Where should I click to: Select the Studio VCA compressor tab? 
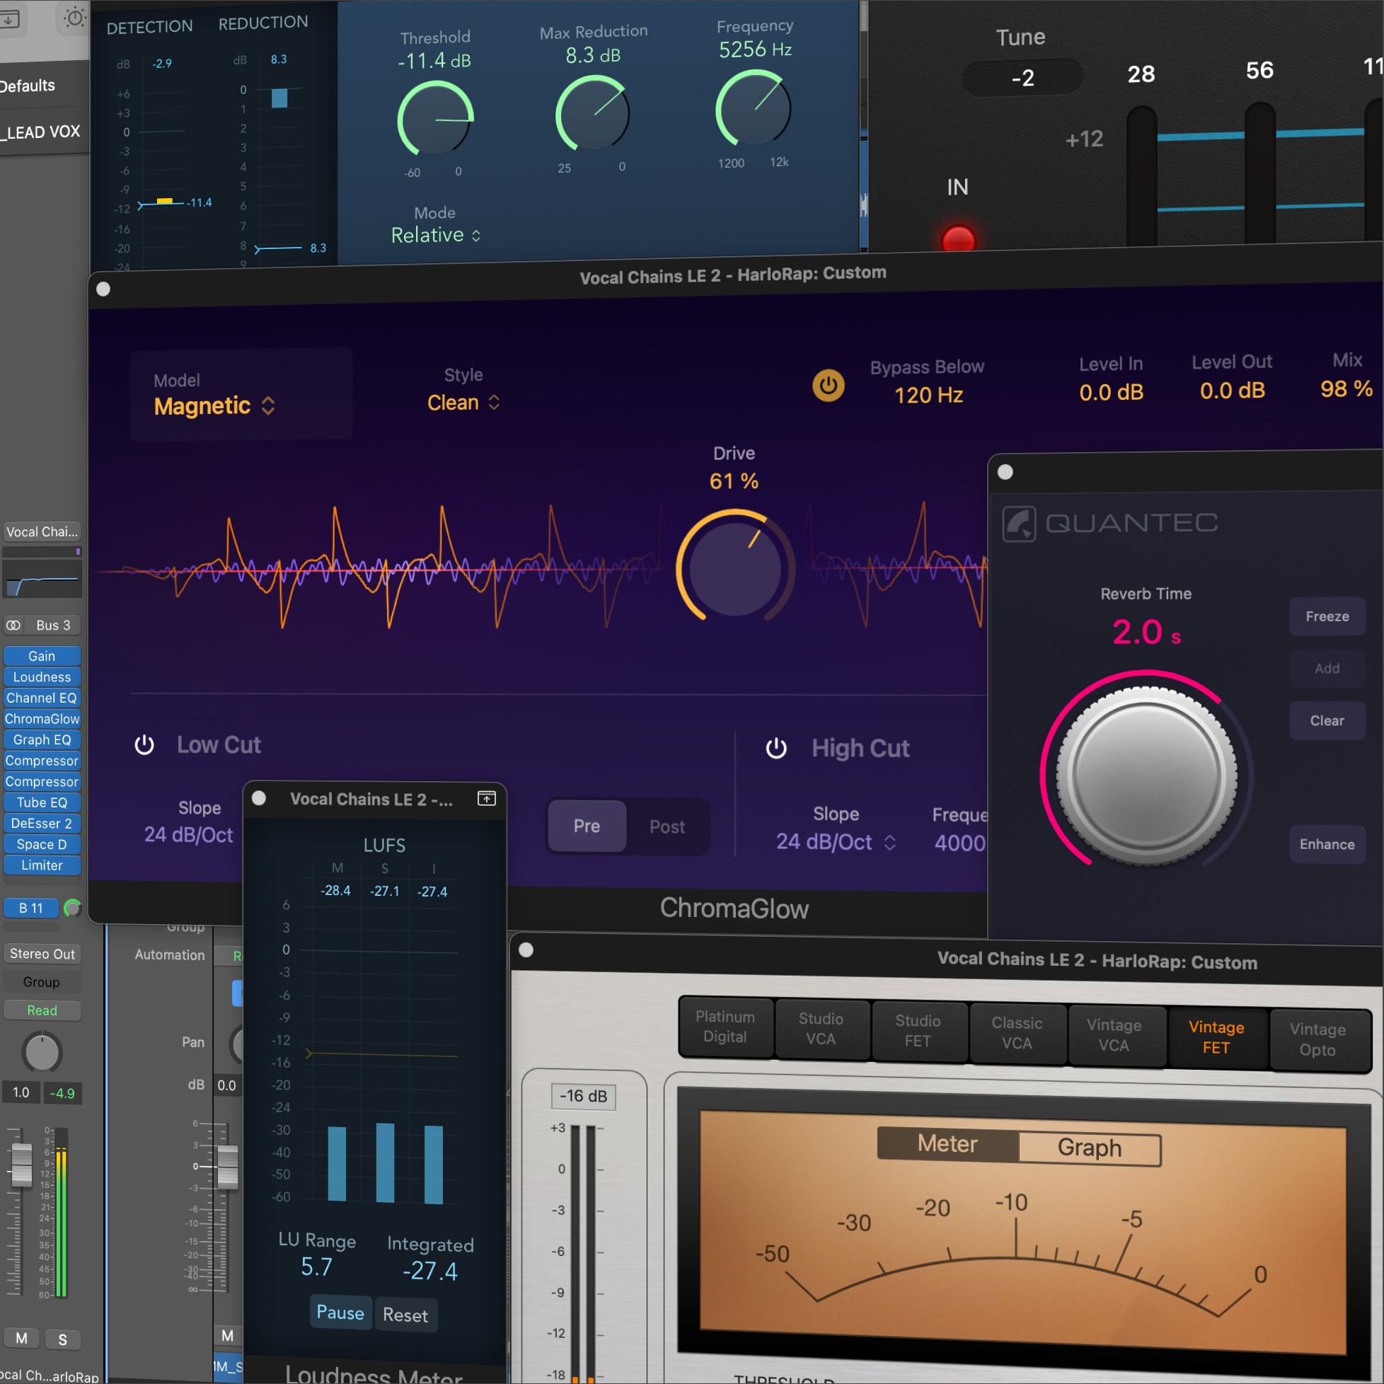click(x=821, y=1029)
